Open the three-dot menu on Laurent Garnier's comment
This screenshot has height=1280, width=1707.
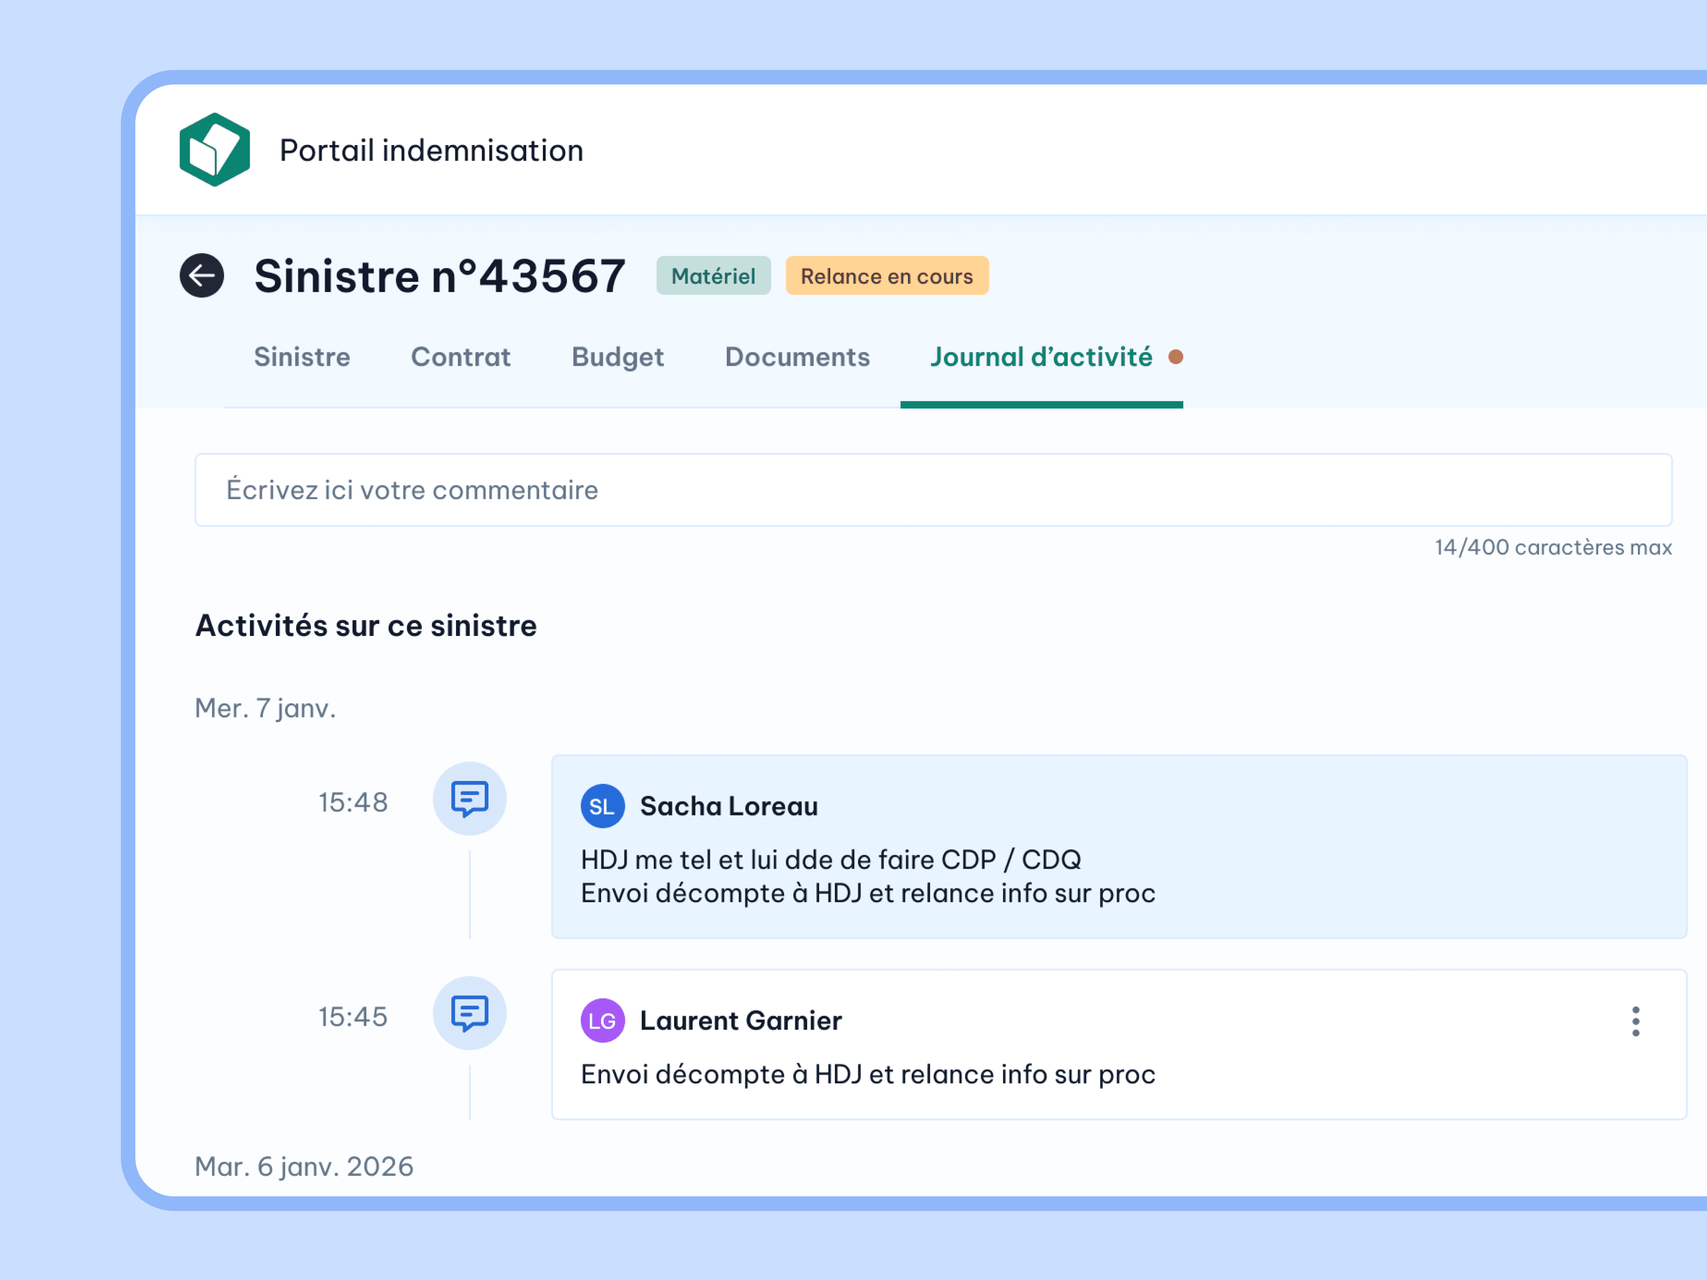[x=1635, y=1021]
